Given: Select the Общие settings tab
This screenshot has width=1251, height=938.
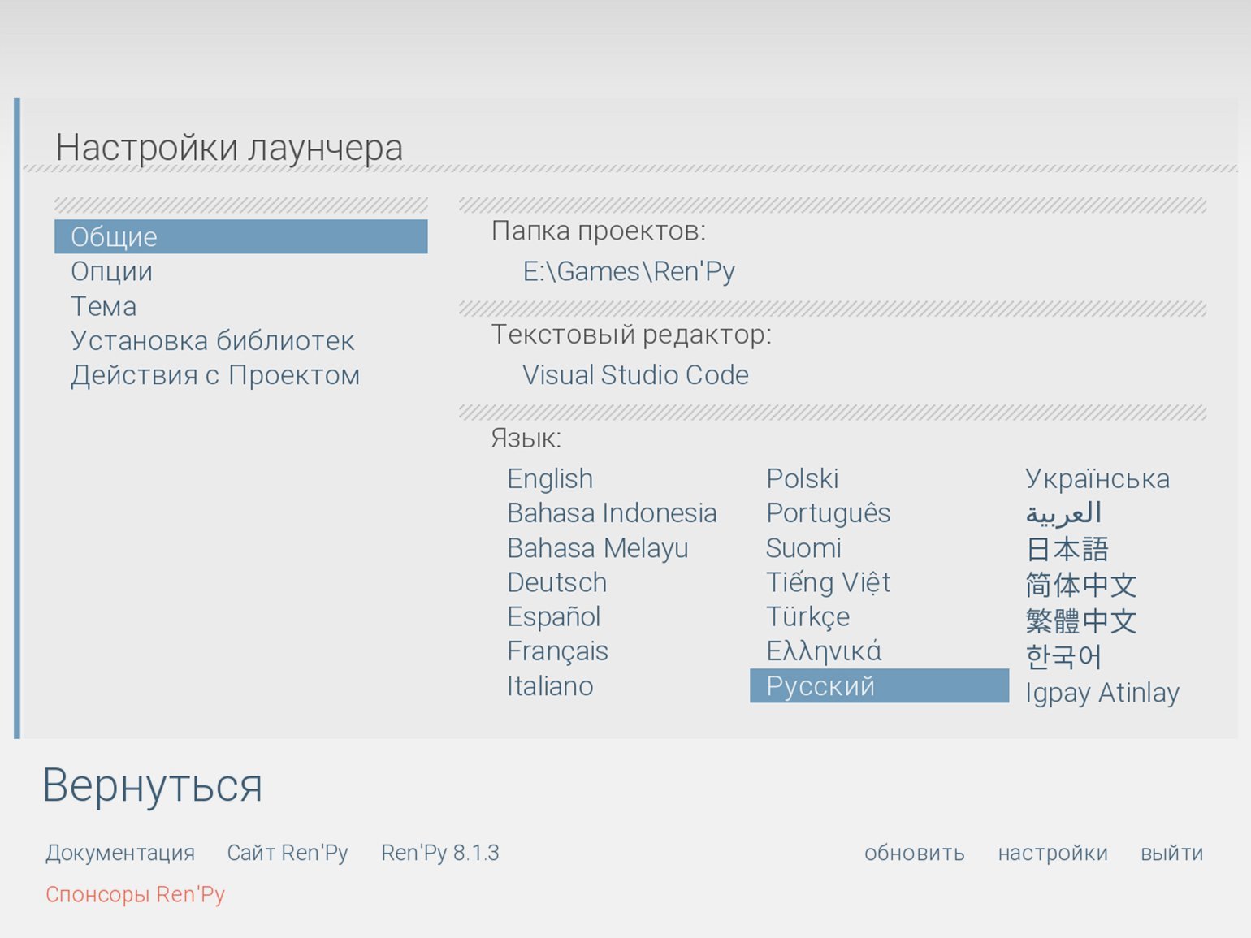Looking at the screenshot, I should tap(240, 236).
